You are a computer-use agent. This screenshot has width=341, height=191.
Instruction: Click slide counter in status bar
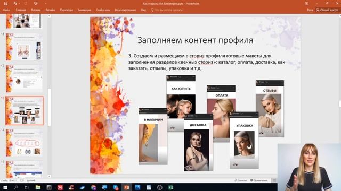[9, 180]
